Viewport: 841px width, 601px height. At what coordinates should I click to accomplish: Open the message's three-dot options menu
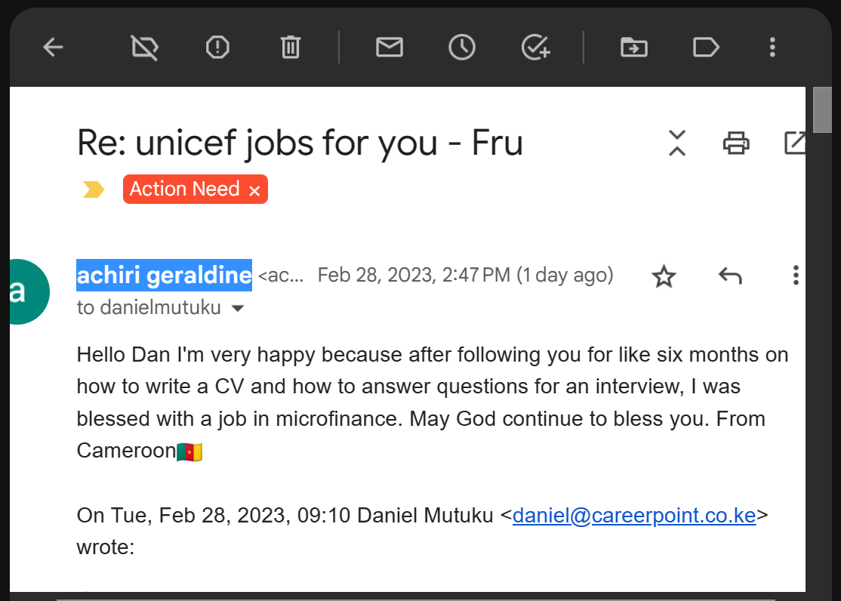pos(795,276)
